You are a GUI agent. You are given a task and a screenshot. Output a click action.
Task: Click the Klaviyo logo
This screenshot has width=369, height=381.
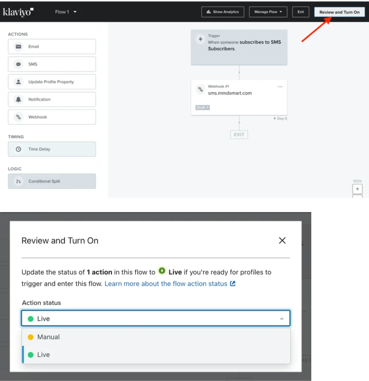pos(18,12)
